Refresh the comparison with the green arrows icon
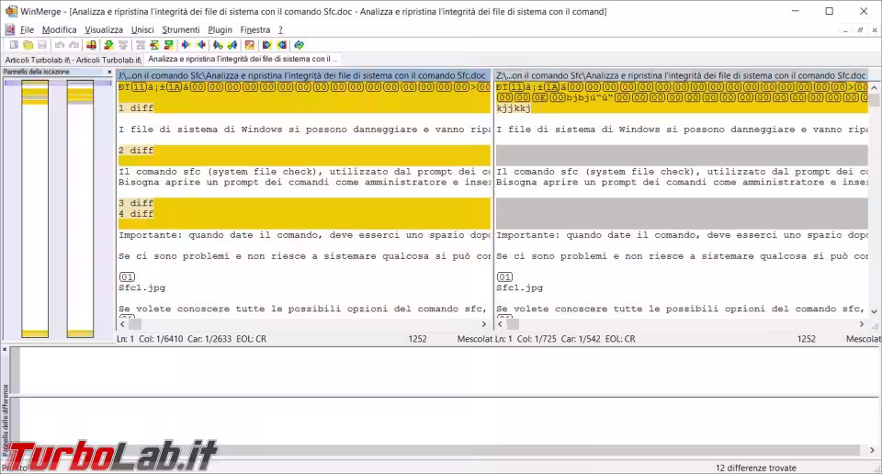 tap(298, 44)
